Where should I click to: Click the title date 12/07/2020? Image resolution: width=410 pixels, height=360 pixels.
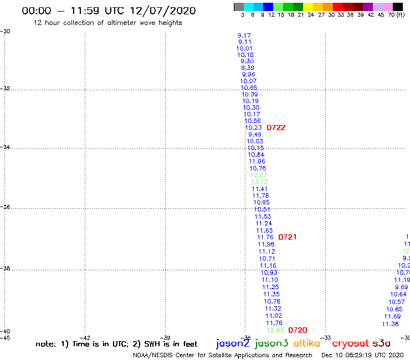[x=163, y=11]
